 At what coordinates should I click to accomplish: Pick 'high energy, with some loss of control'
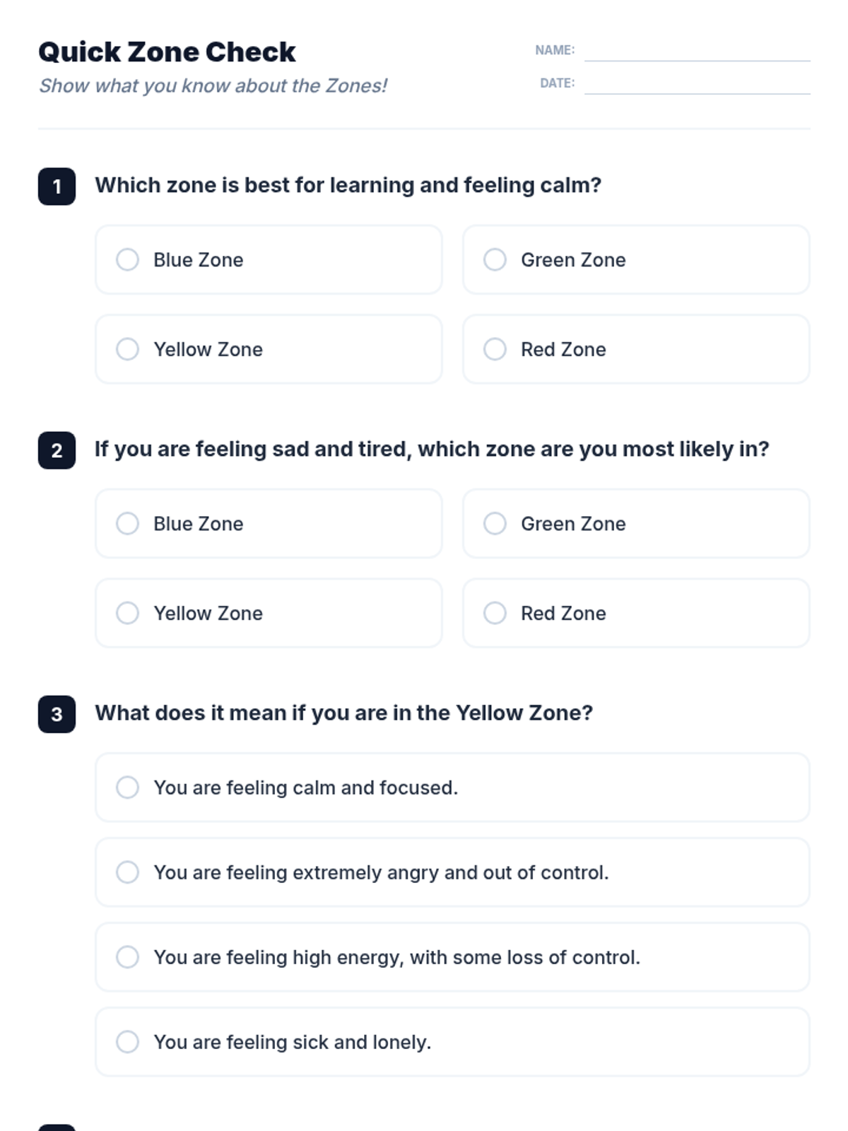tap(128, 957)
